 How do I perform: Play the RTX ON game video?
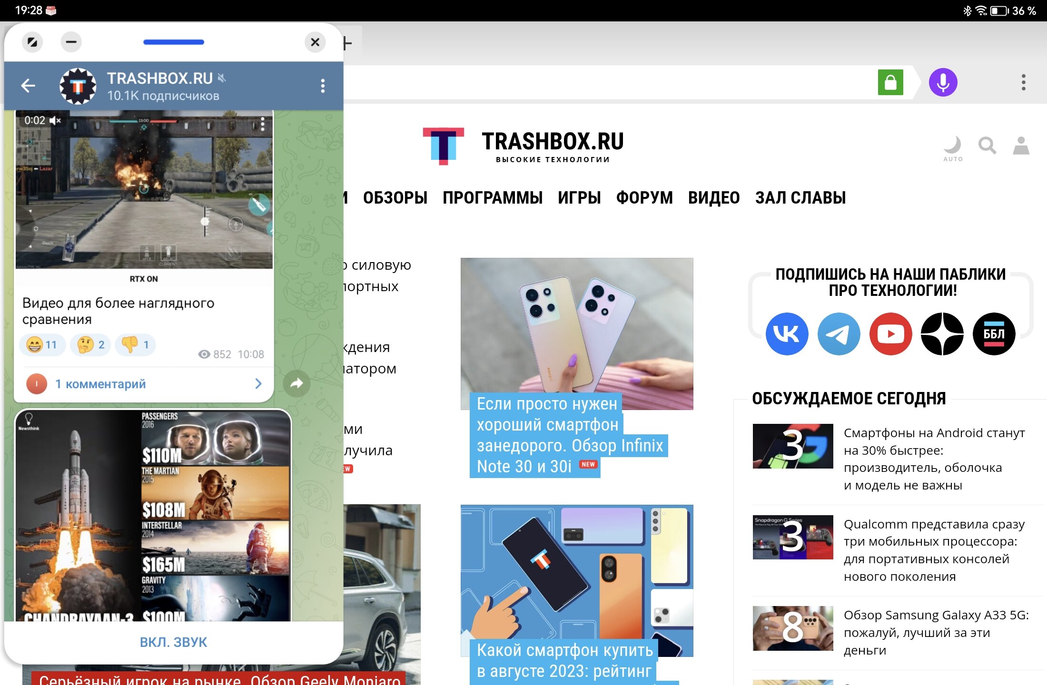click(x=144, y=189)
